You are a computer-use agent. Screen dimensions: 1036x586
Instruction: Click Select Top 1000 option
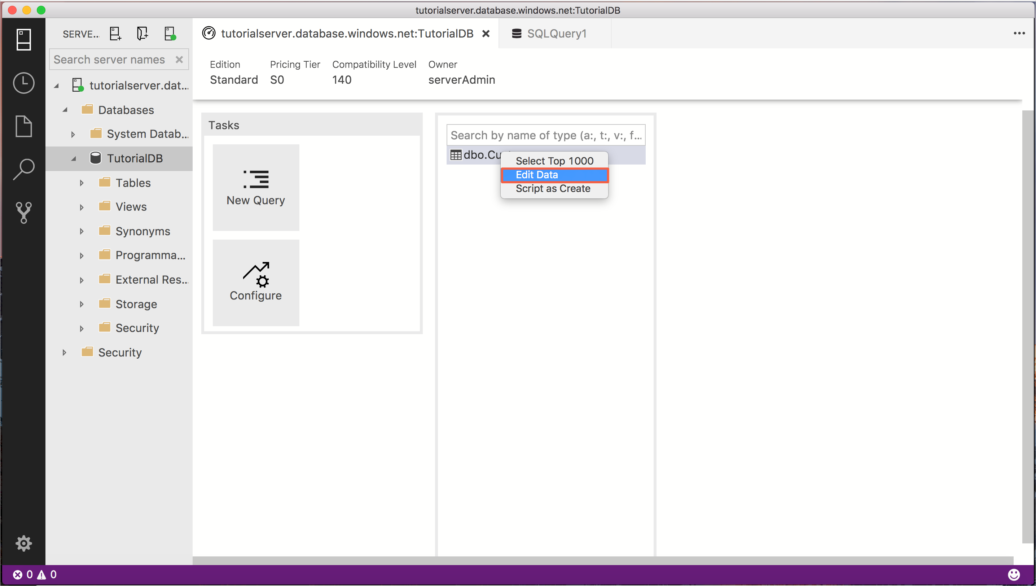pos(554,161)
